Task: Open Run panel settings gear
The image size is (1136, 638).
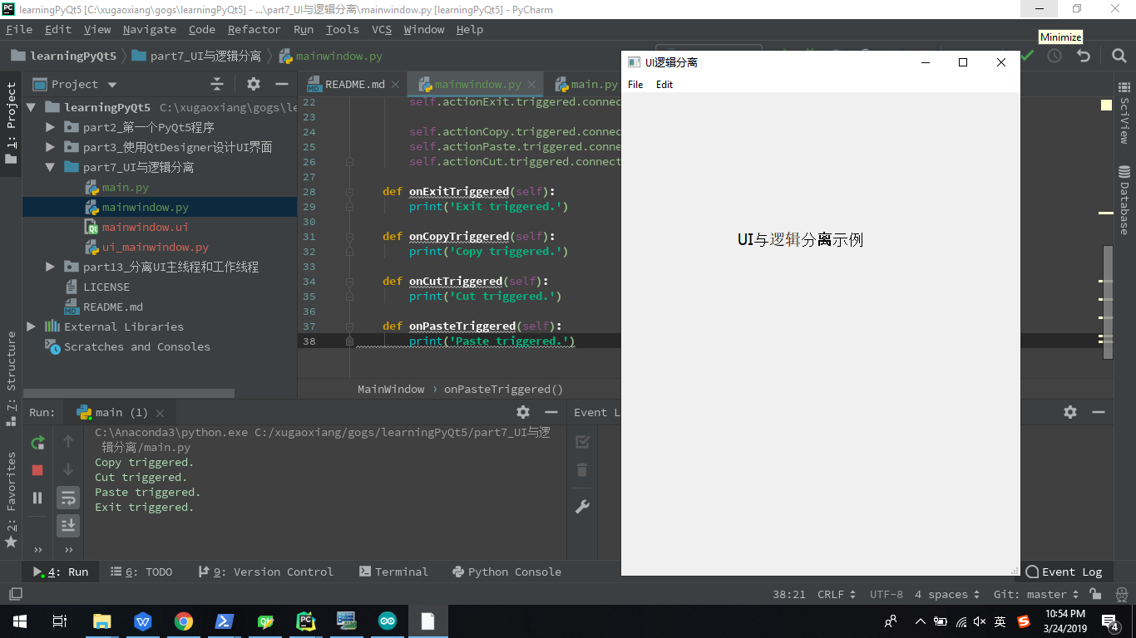Action: [523, 412]
